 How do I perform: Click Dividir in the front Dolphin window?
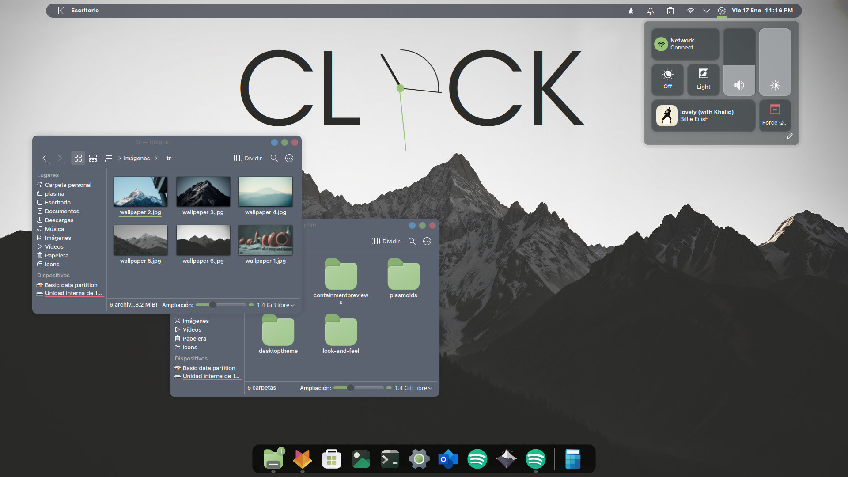coord(248,158)
